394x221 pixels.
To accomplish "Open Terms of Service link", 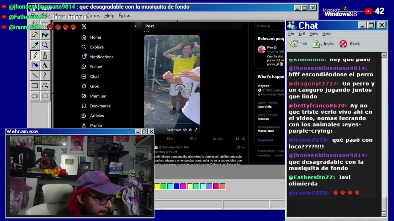I will click(x=266, y=151).
